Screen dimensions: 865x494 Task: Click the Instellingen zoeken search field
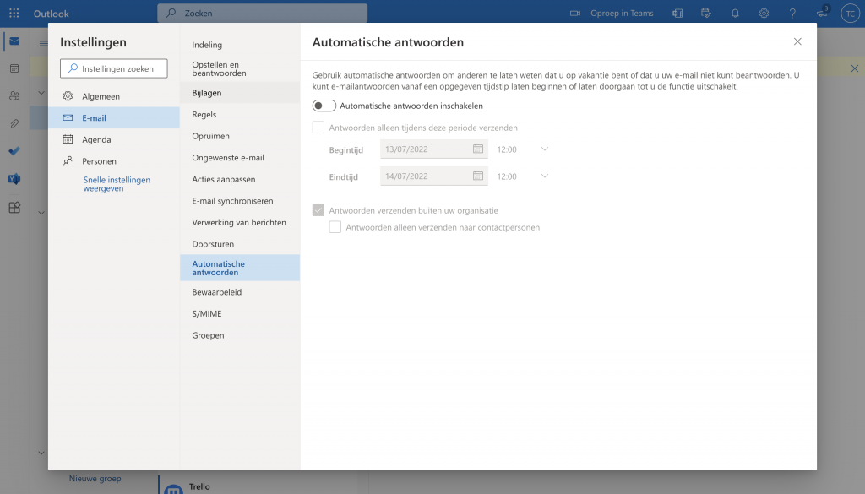pyautogui.click(x=114, y=68)
